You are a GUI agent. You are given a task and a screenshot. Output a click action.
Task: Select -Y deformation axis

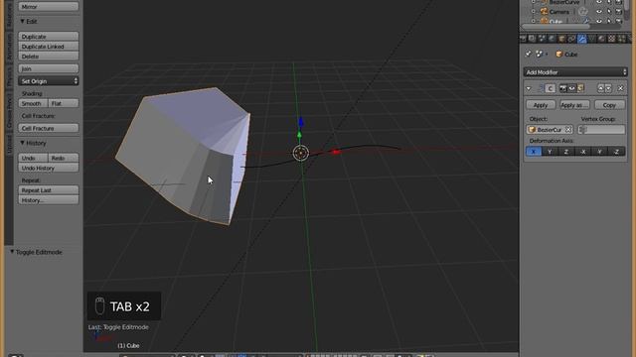pos(599,152)
